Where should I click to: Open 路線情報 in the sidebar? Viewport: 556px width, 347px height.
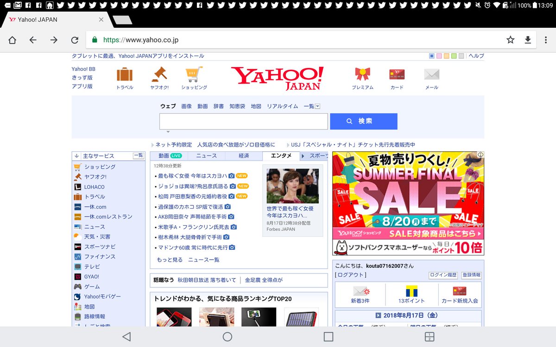click(95, 316)
